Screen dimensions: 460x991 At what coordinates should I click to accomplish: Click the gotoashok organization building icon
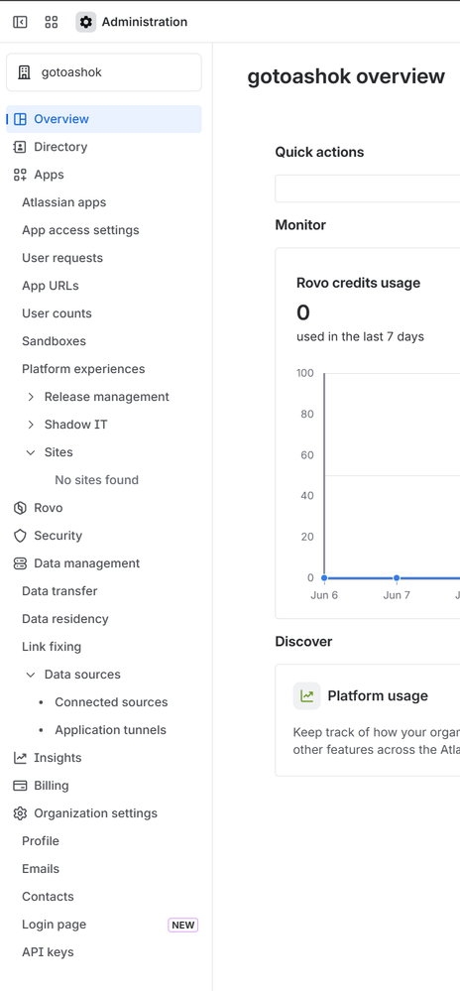24,72
